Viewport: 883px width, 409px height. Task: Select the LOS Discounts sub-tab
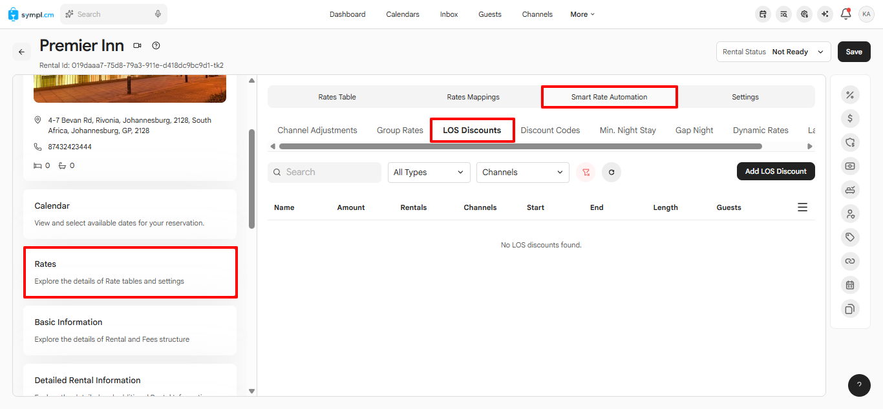click(472, 130)
